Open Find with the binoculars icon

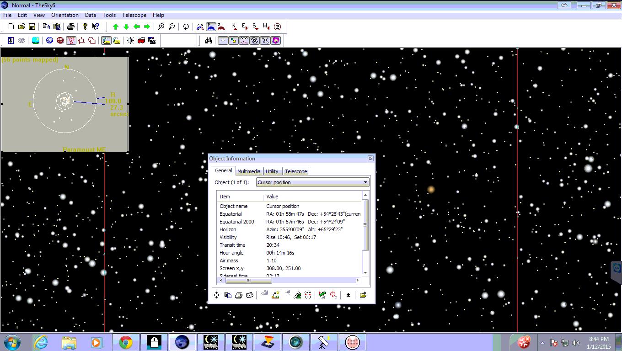[209, 41]
